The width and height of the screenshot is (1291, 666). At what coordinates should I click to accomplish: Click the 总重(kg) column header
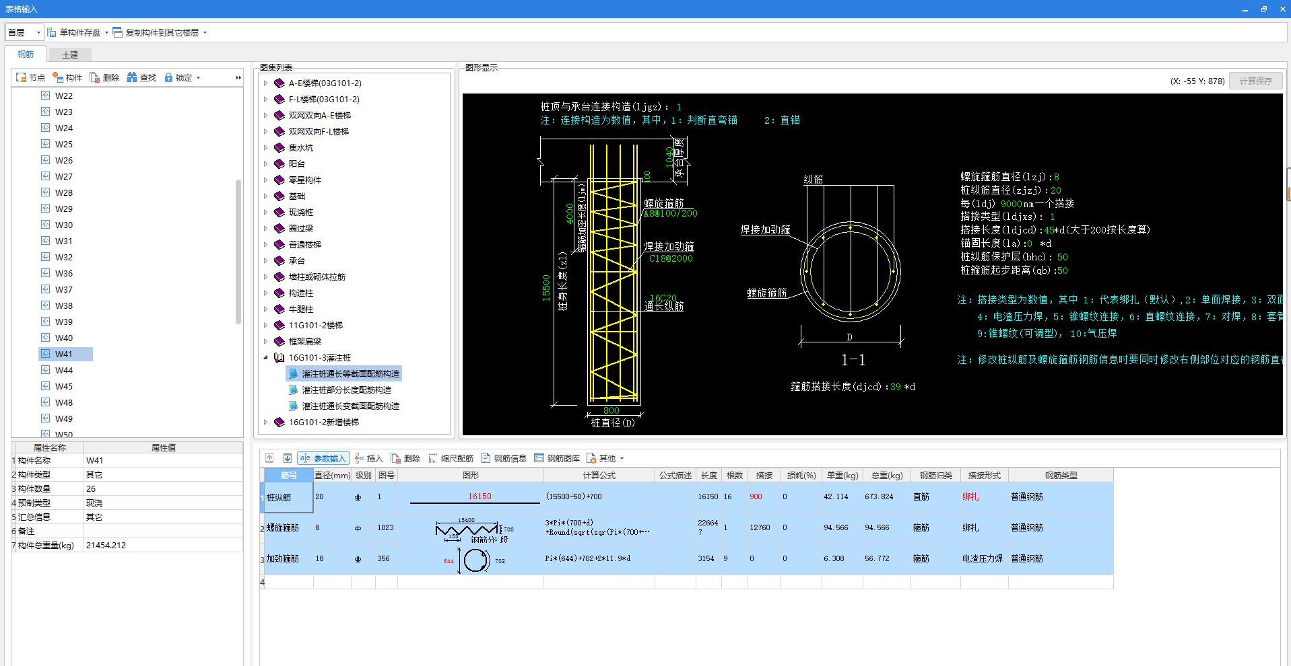(886, 476)
